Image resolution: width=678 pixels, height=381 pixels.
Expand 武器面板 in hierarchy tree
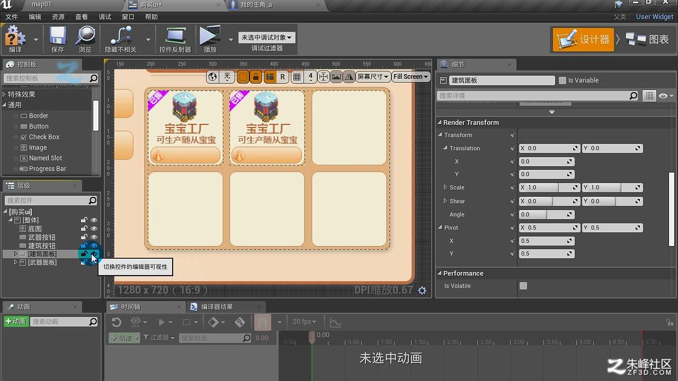tap(15, 262)
